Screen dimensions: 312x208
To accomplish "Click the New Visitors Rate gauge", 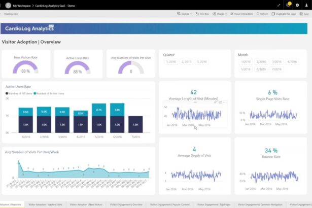I will (x=25, y=67).
